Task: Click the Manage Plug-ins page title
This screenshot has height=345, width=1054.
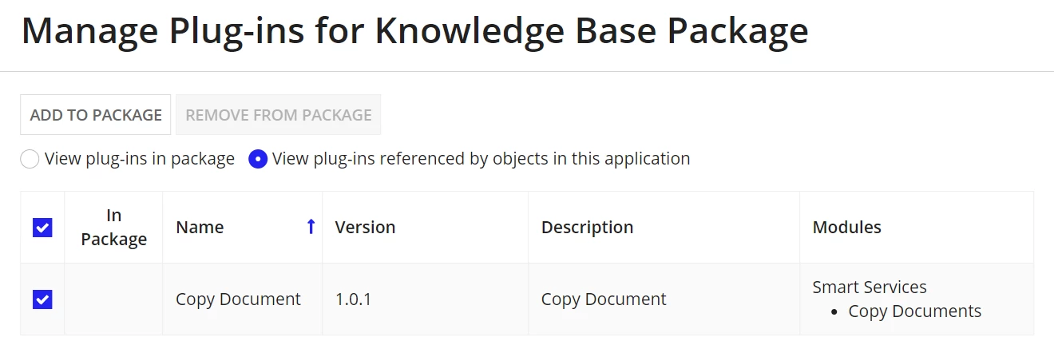Action: click(x=414, y=31)
